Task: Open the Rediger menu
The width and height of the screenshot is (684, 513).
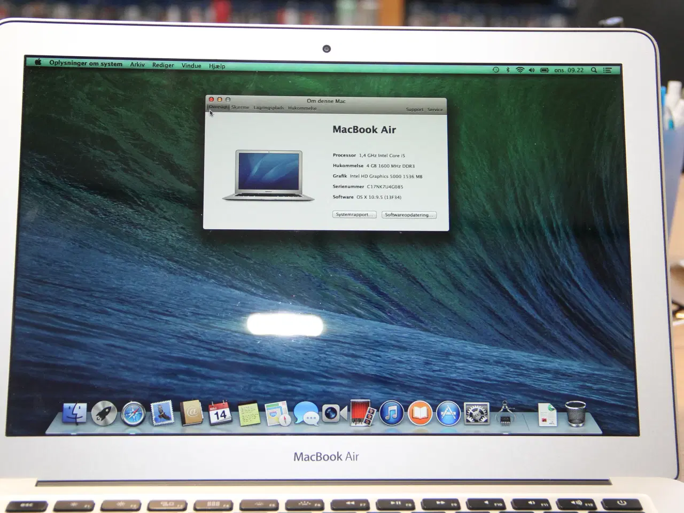Action: click(x=163, y=65)
